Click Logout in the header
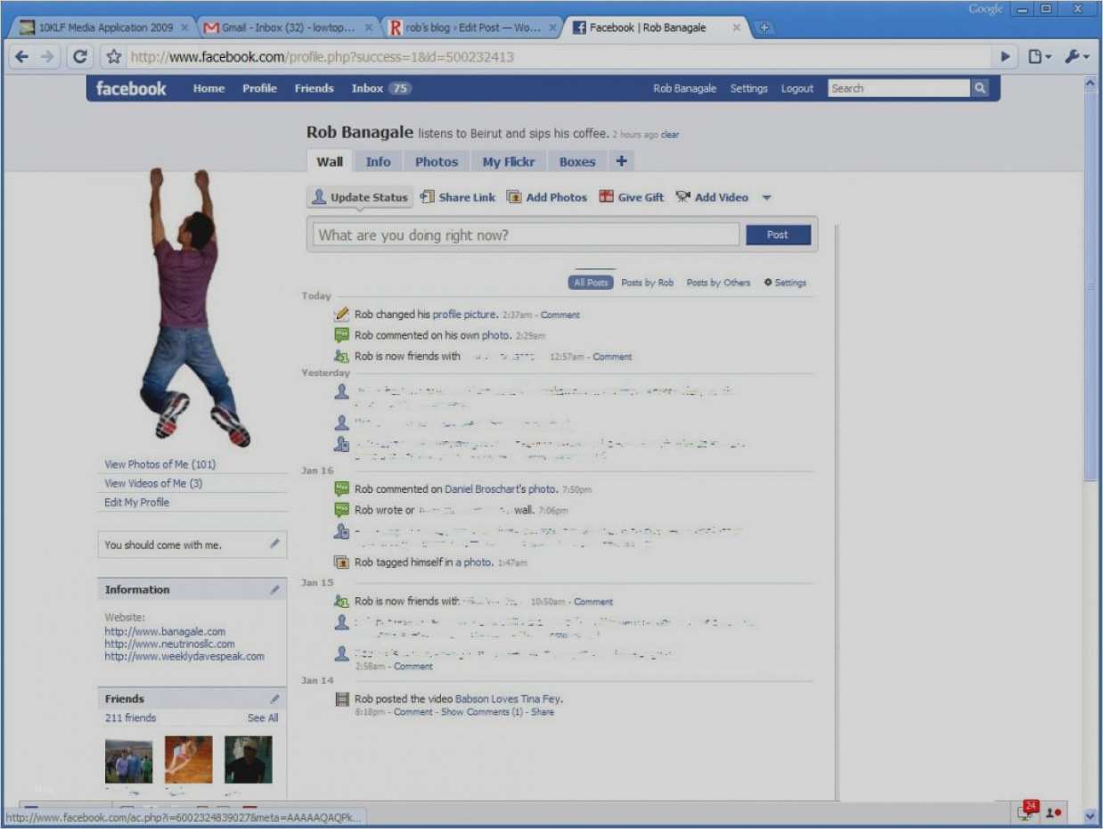This screenshot has width=1103, height=829. coord(797,88)
